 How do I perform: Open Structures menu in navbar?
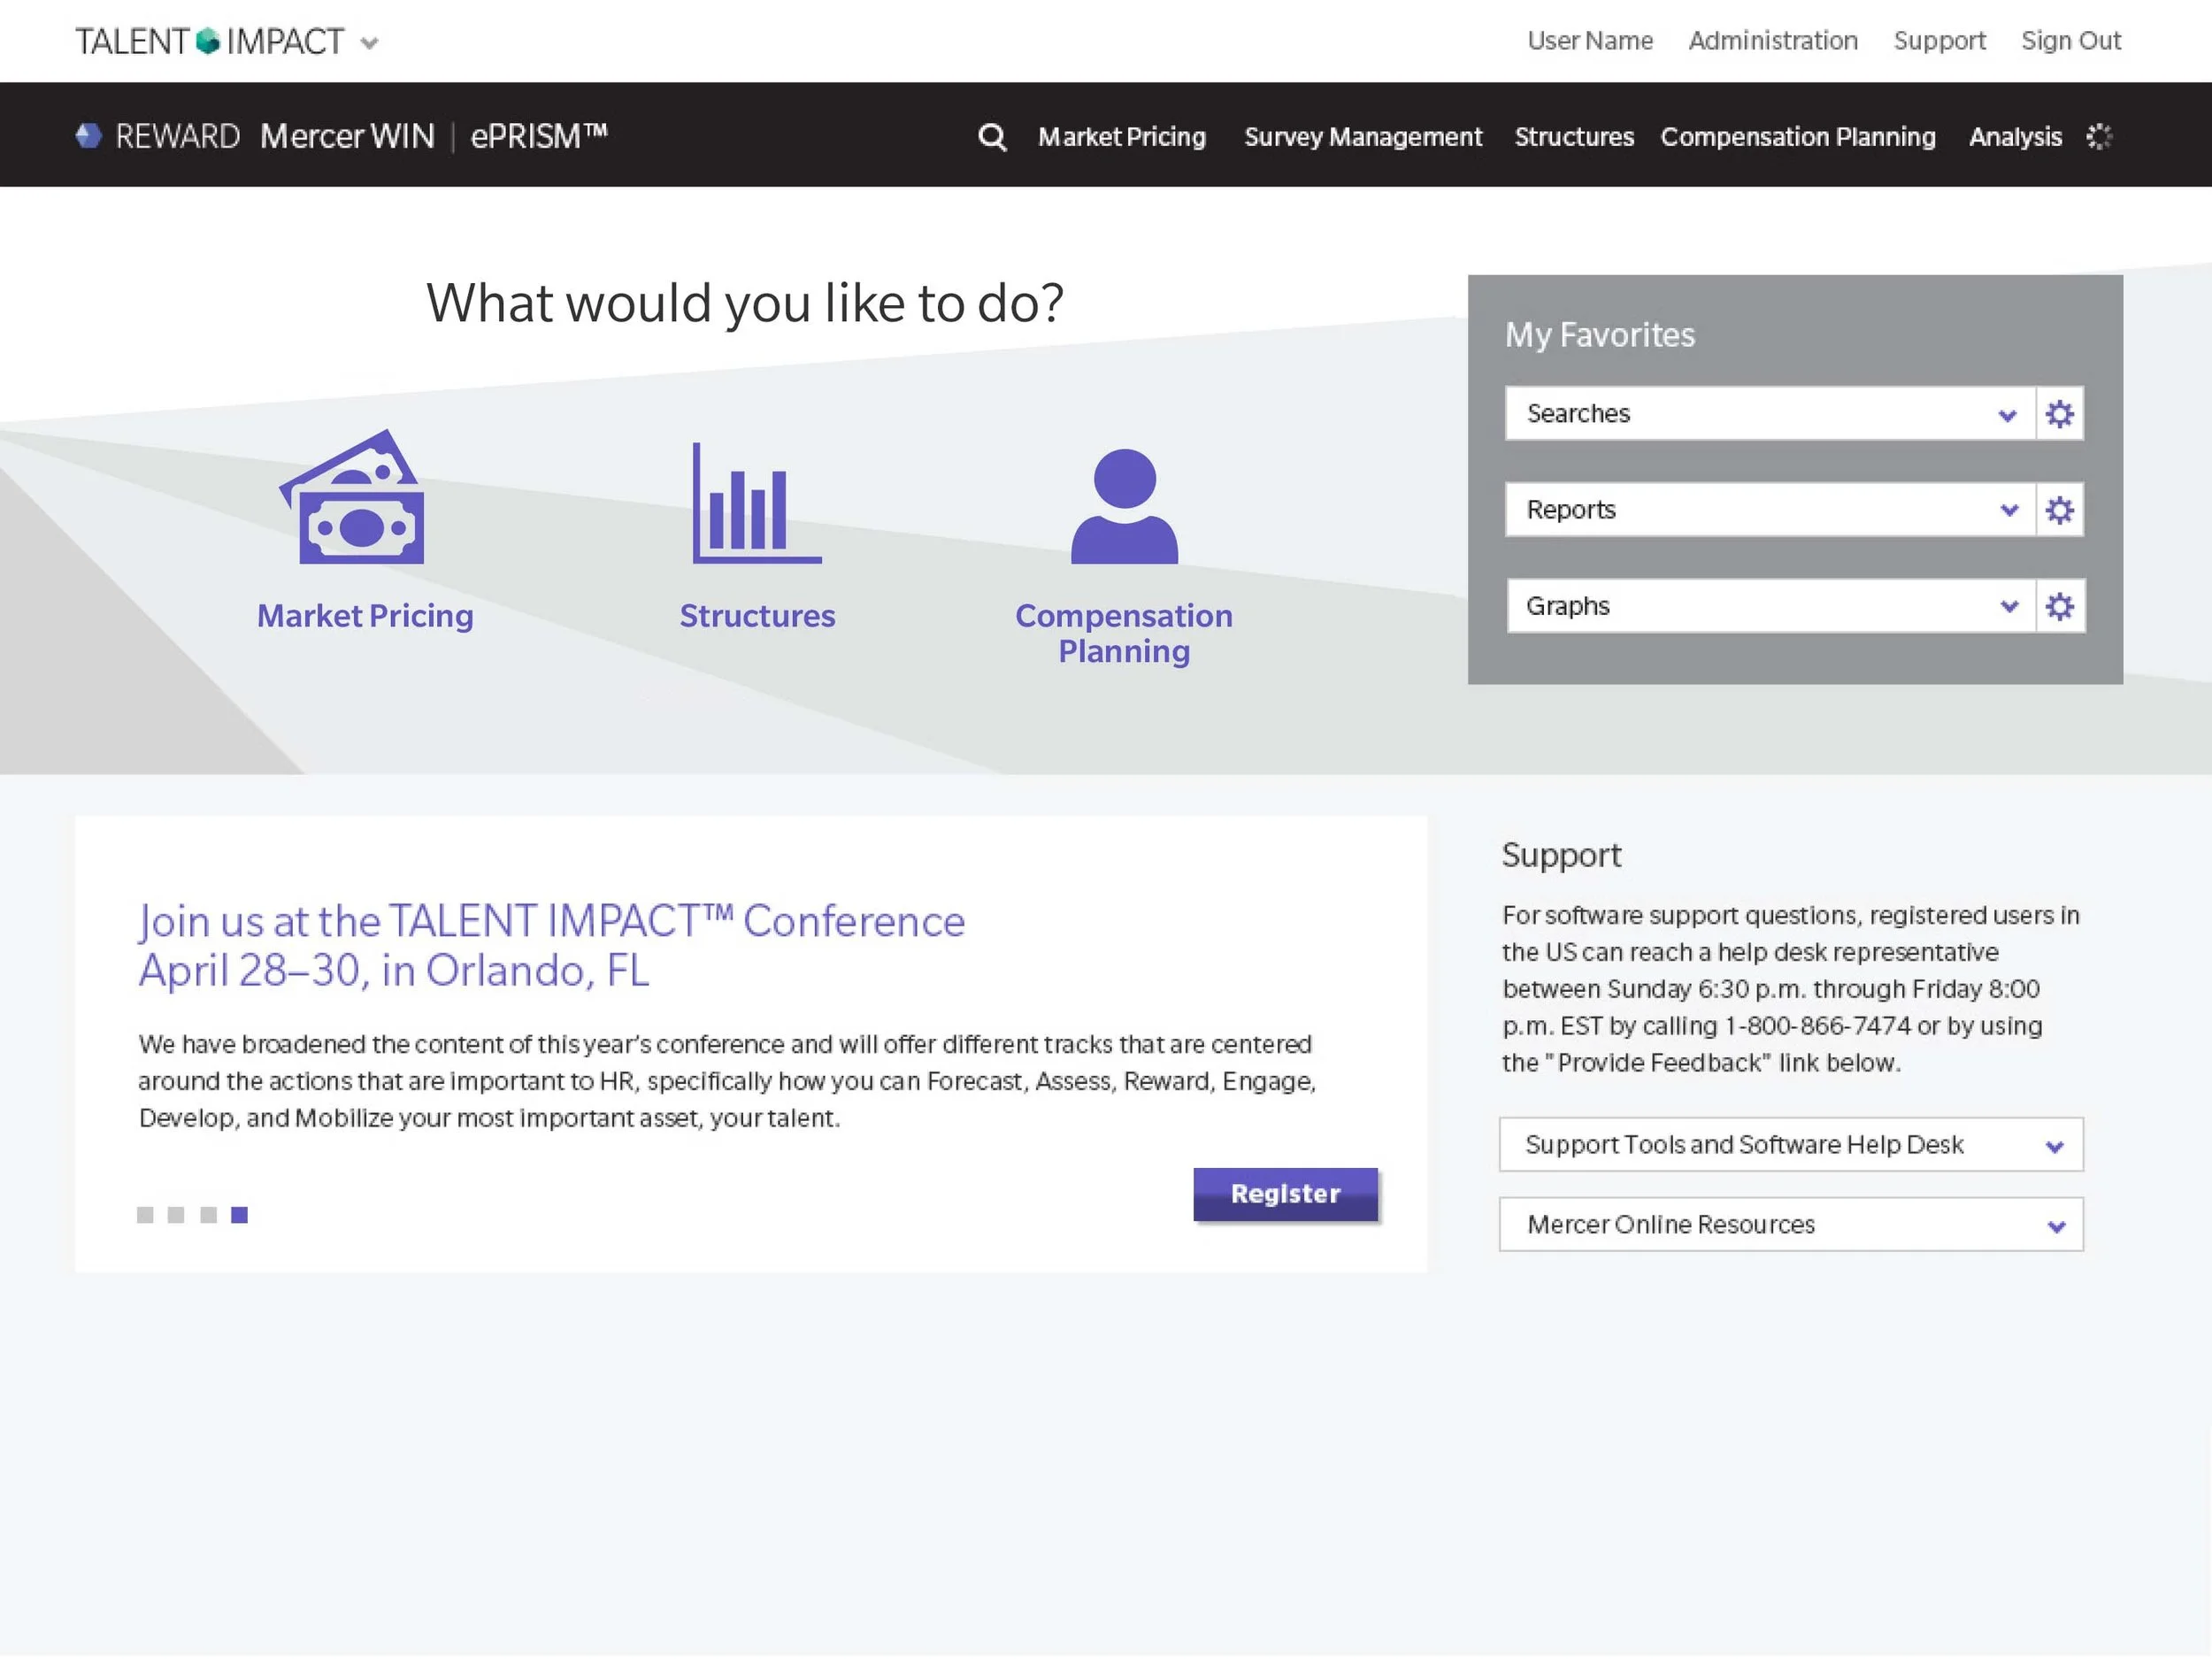pyautogui.click(x=1574, y=137)
